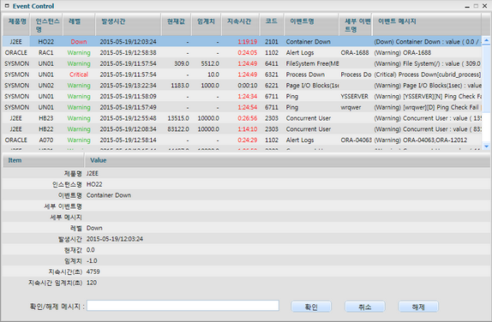Click timestamp 2015-05-19/13:22:34
This screenshot has width=492, height=322.
(128, 86)
